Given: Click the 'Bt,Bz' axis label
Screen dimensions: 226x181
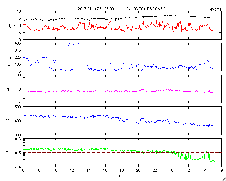Looking at the screenshot, I should click(11, 26).
